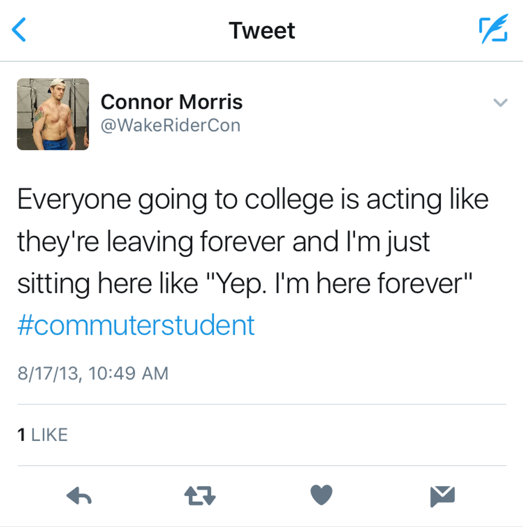Open the #commuterstudent hashtag

(136, 325)
